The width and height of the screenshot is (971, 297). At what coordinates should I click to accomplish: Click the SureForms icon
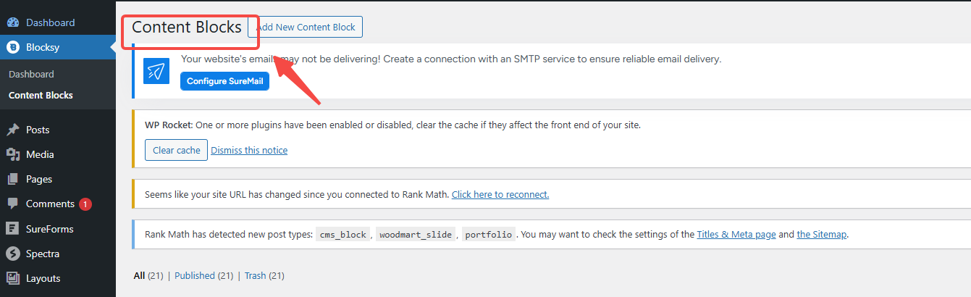12,229
